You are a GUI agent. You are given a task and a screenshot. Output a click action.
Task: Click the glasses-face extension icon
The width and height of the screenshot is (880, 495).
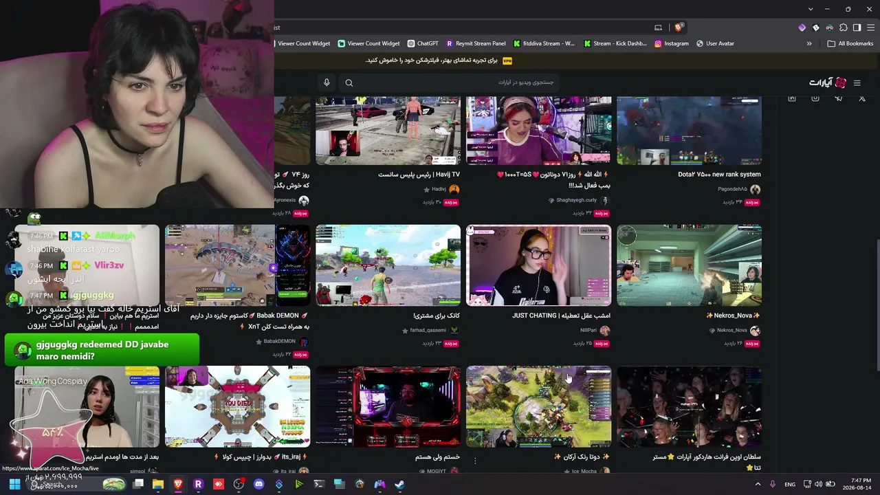(830, 27)
